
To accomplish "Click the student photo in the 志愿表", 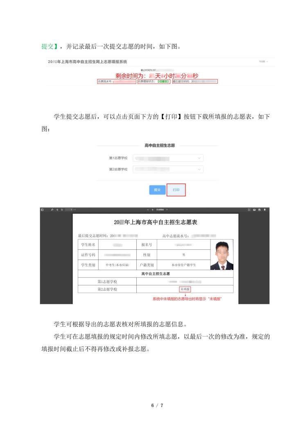I will coord(222,255).
